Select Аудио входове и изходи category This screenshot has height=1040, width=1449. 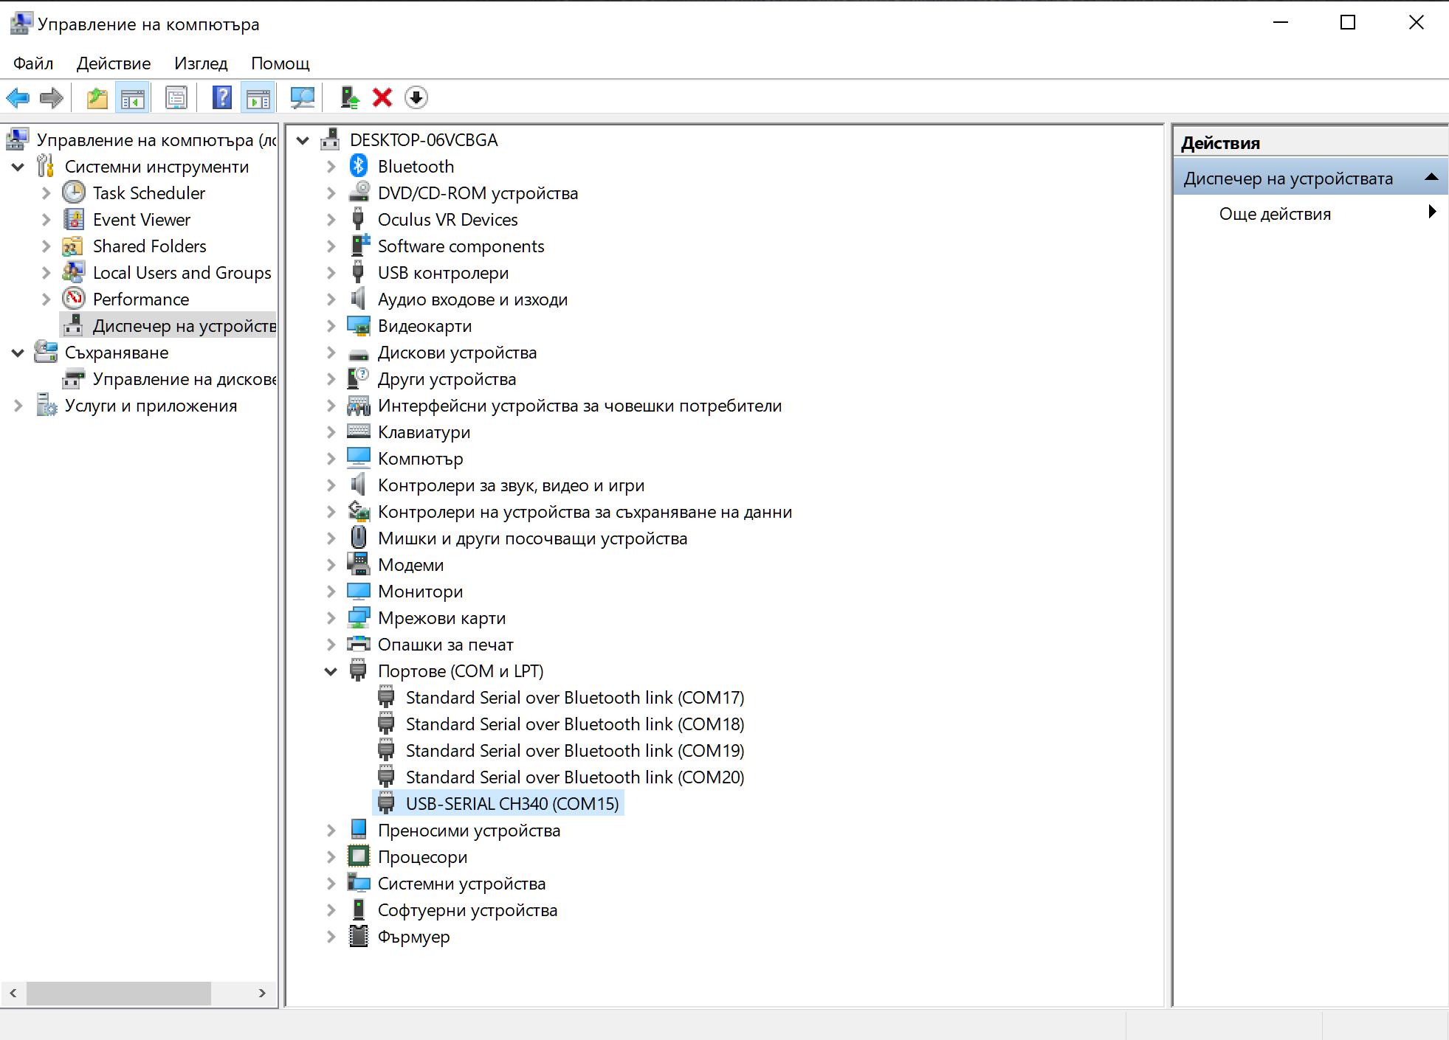472,299
